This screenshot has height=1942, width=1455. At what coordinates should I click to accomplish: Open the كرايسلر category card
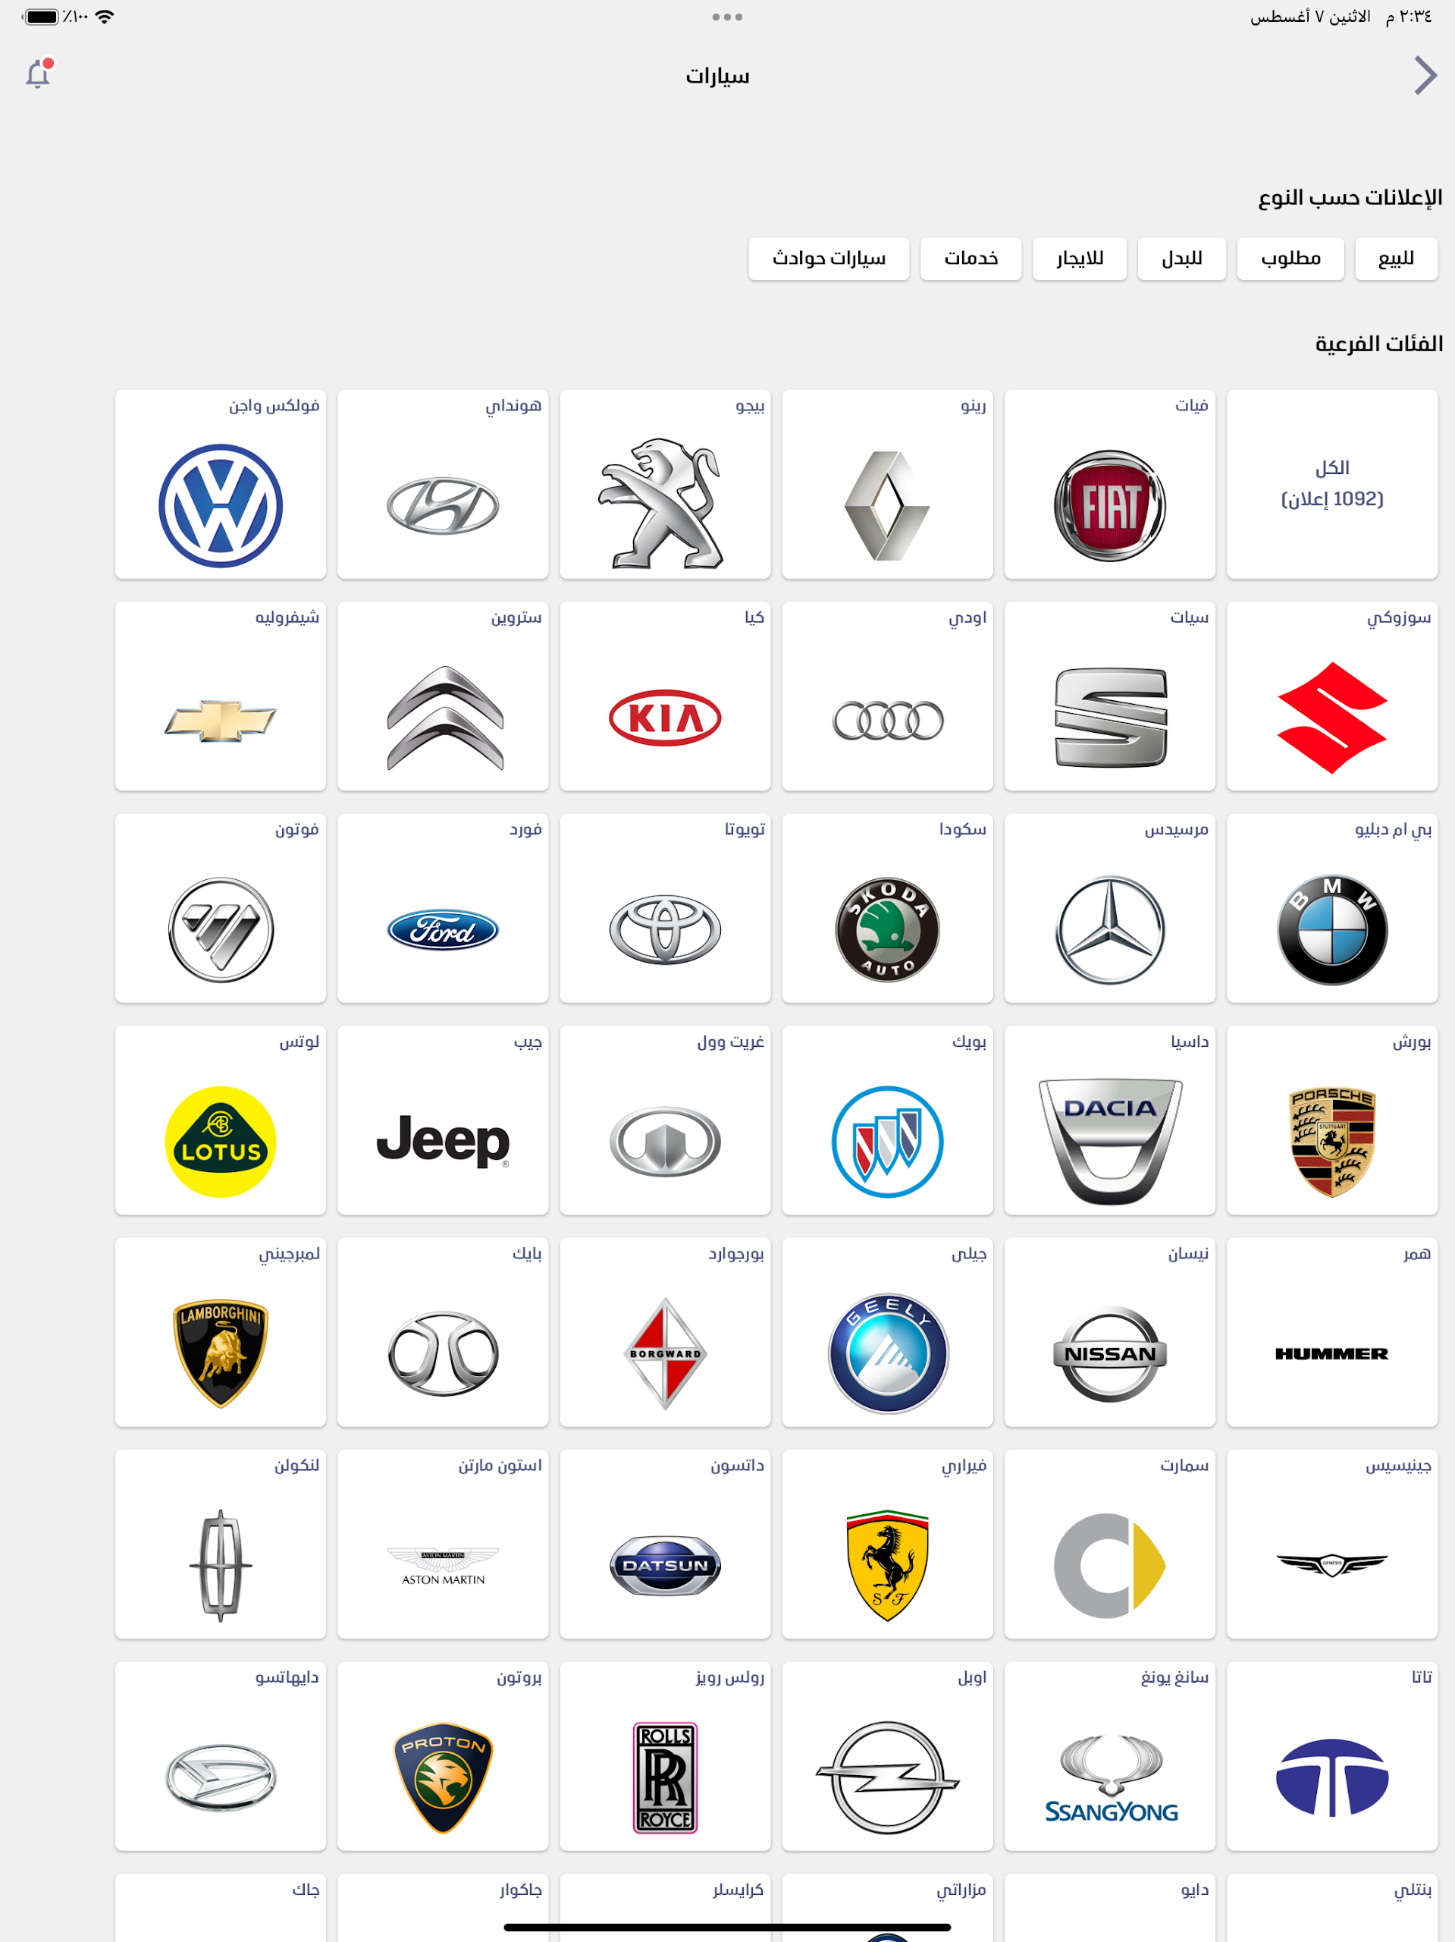click(x=665, y=1907)
